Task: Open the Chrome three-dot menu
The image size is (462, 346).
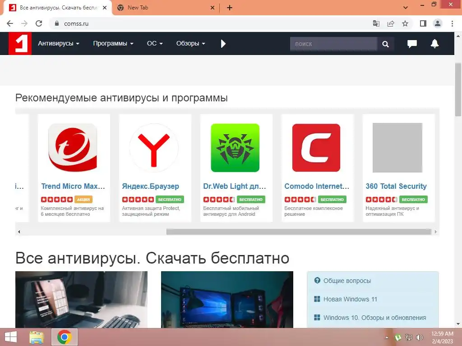Action: click(x=452, y=23)
